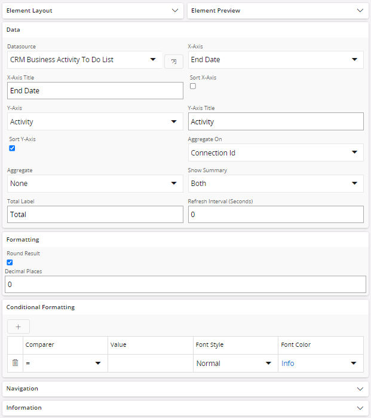
Task: Expand the Element Preview section
Action: (x=277, y=11)
